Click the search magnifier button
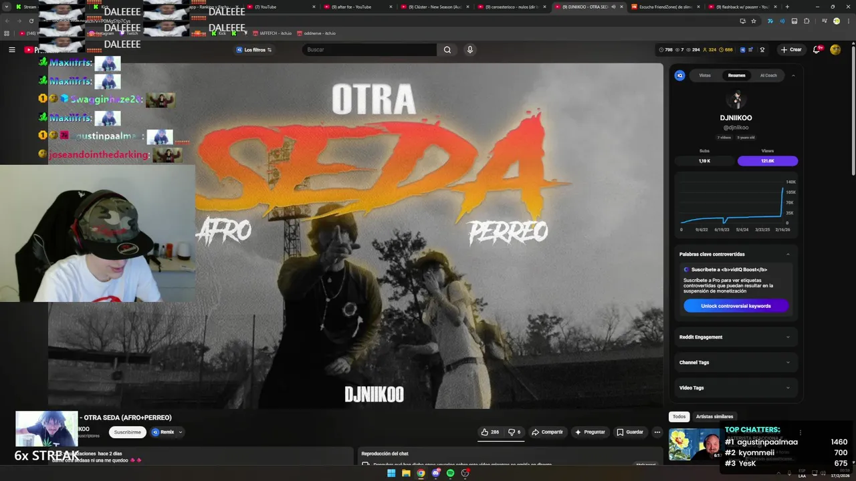Viewport: 856px width, 481px height. tap(447, 49)
